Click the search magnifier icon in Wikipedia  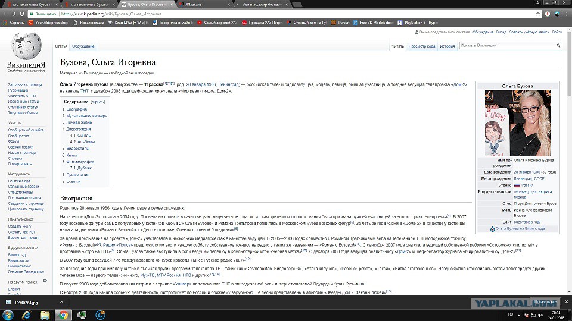pos(558,46)
